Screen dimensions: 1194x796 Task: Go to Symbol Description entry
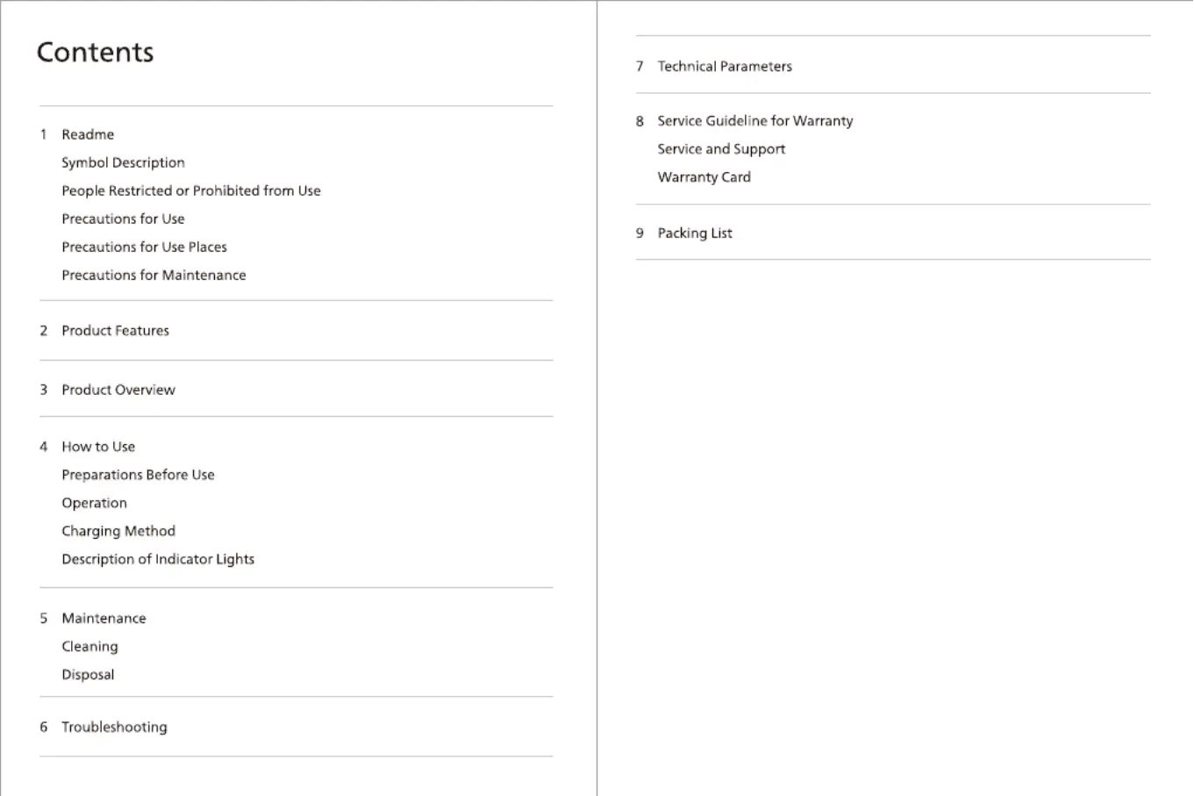(123, 162)
